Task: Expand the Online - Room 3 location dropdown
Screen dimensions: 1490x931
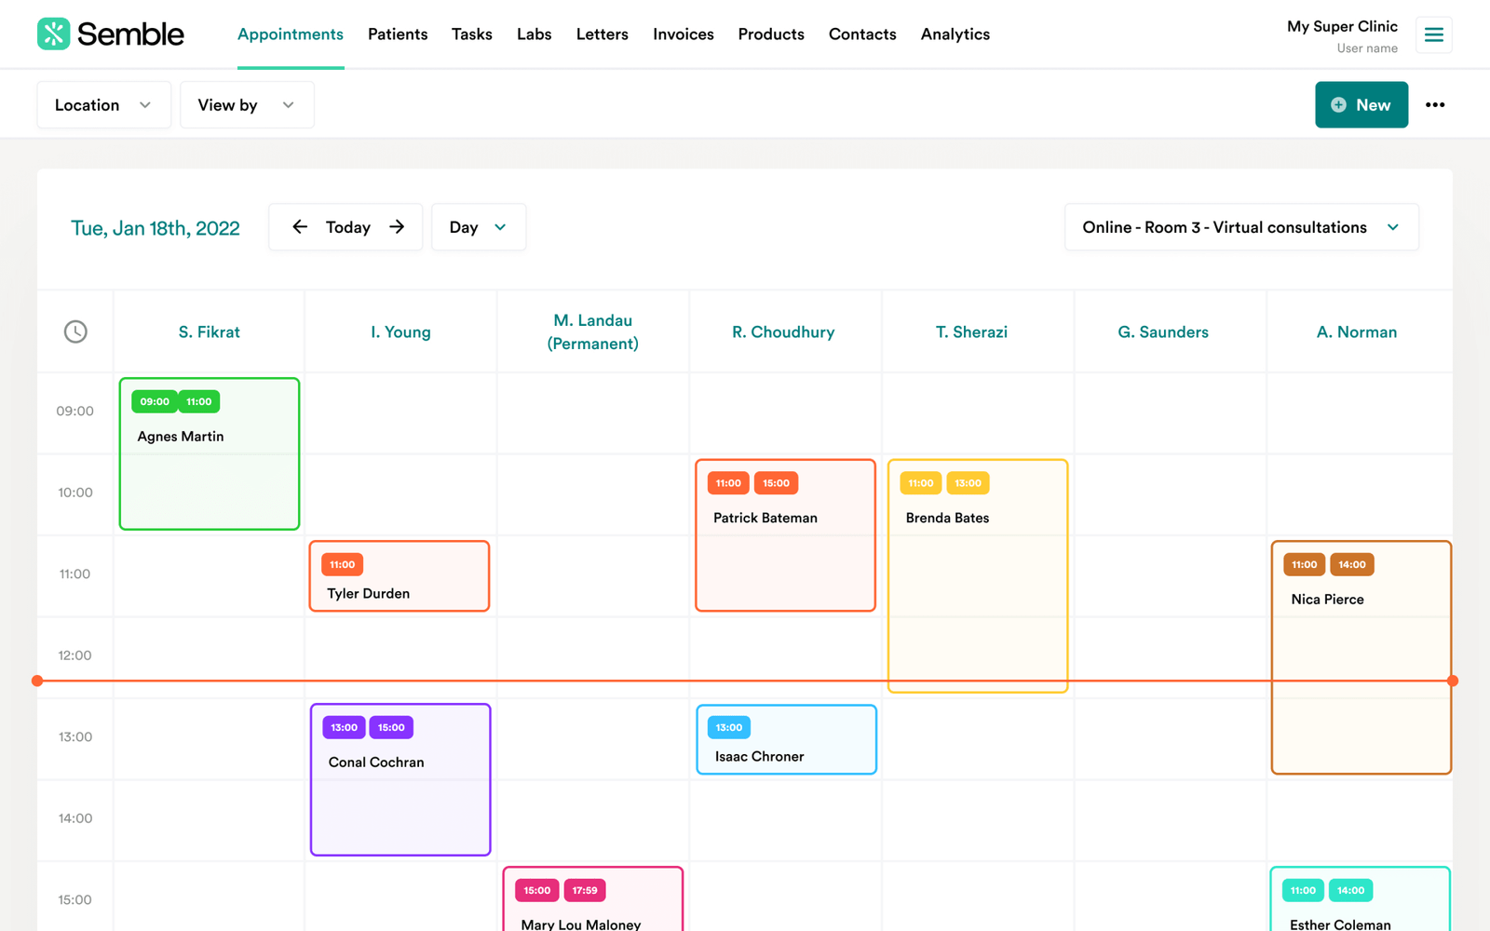Action: (x=1240, y=227)
